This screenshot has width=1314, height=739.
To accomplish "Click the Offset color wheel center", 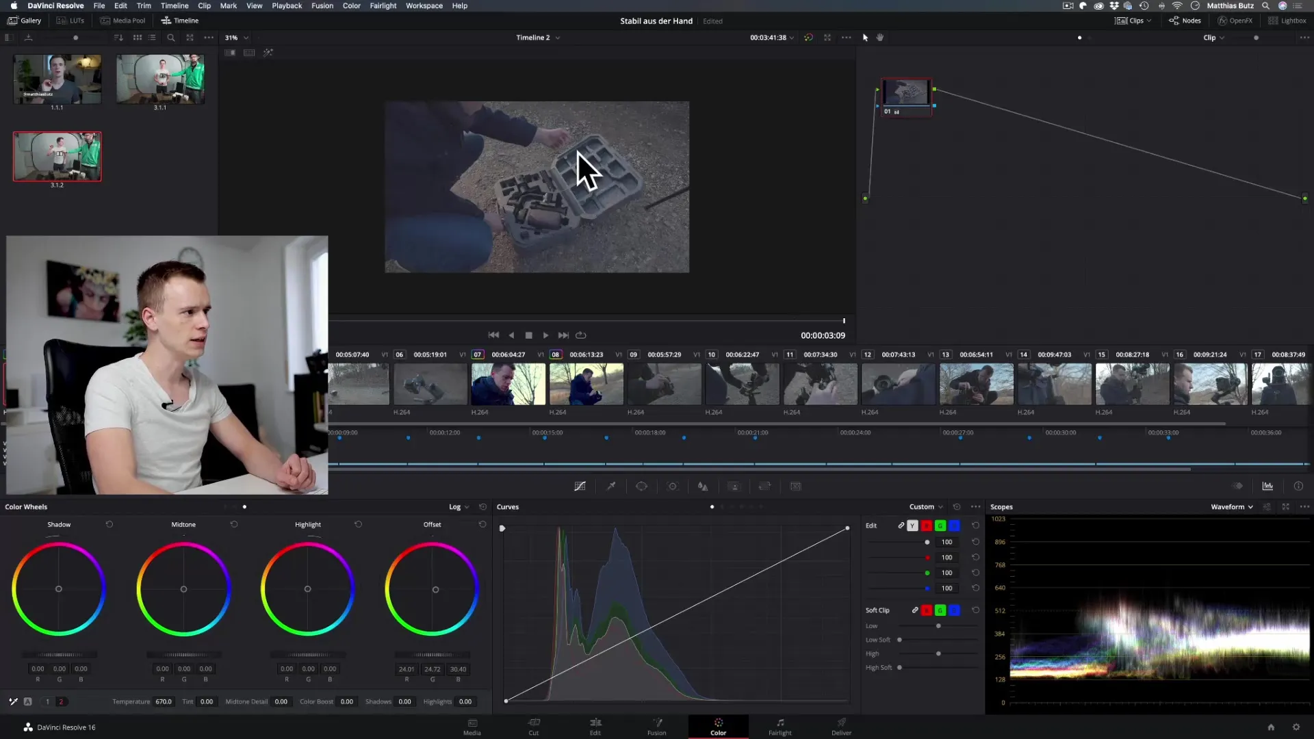I will pos(435,590).
